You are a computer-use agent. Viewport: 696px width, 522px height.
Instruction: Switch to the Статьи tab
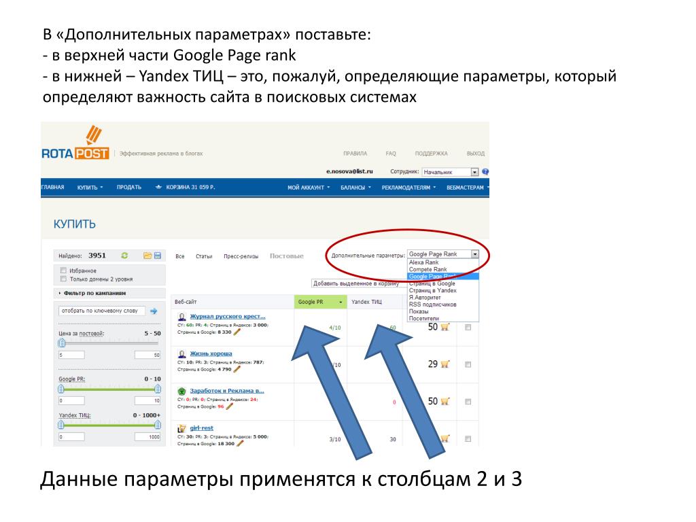[204, 256]
